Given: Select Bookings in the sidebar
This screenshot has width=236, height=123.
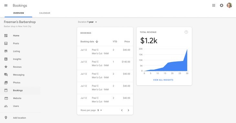Looking at the screenshot, I should tap(18, 90).
